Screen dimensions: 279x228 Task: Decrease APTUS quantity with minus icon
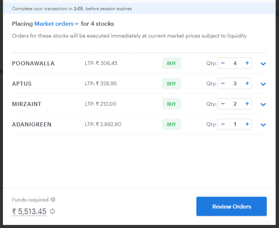[x=223, y=84]
